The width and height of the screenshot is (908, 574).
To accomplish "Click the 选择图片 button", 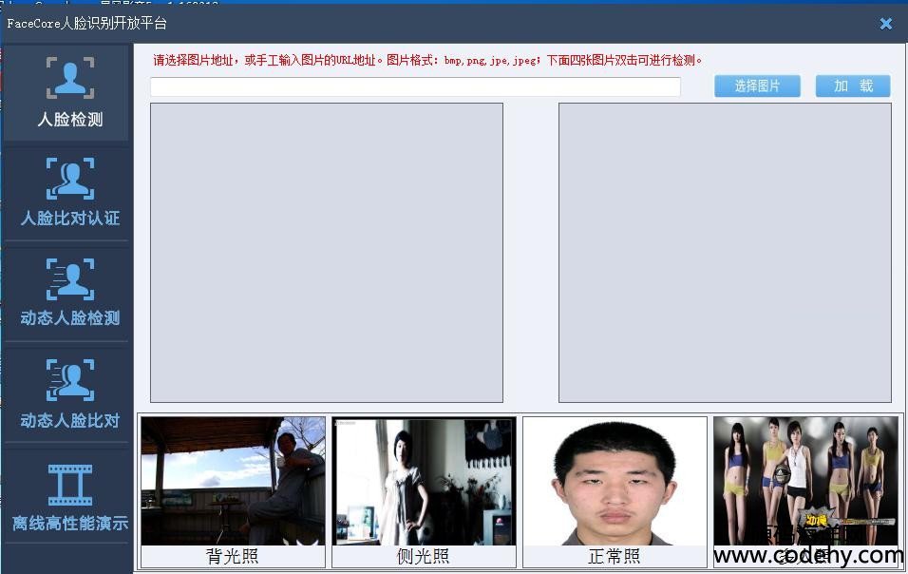I will (x=757, y=86).
